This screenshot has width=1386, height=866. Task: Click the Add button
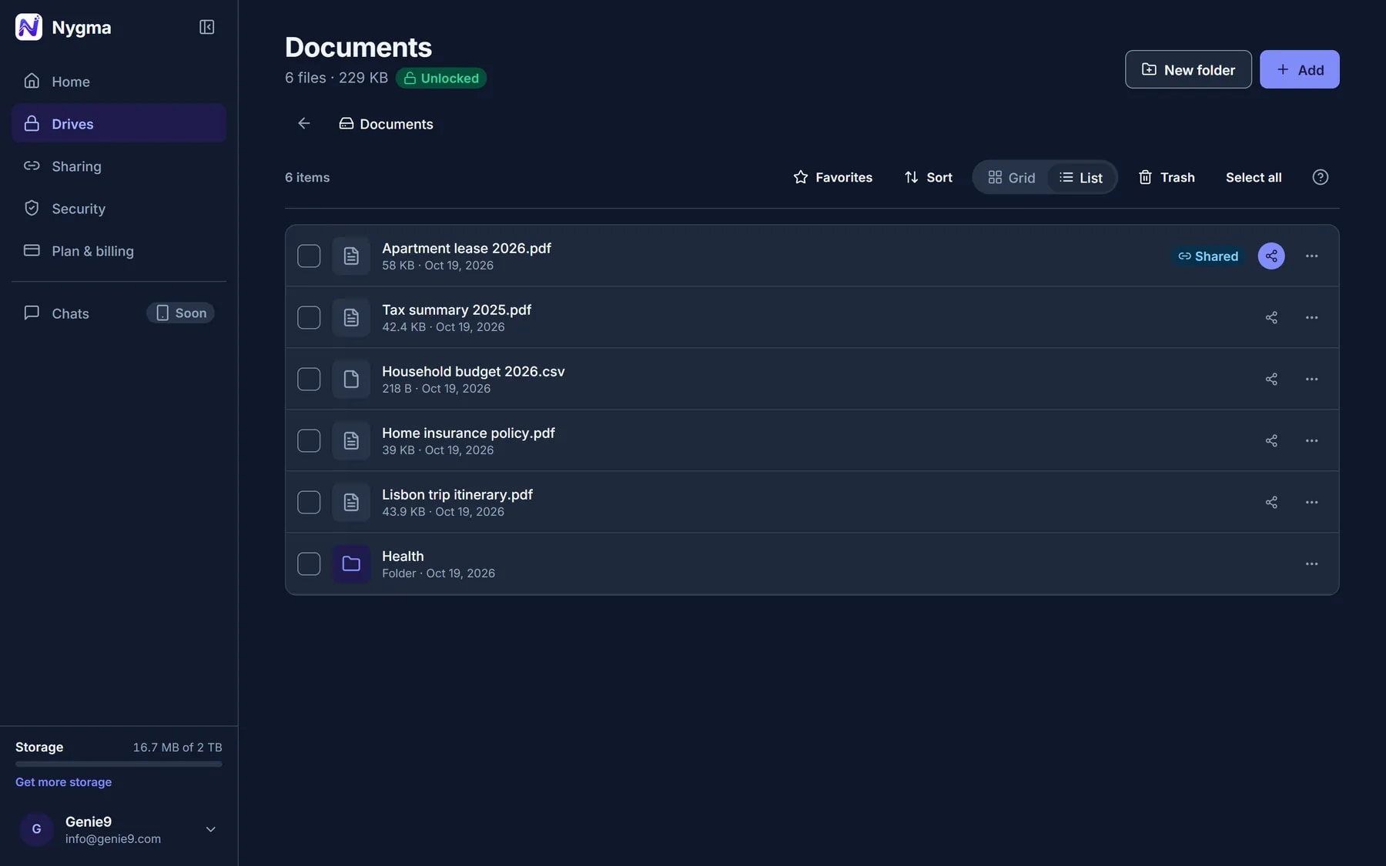[1299, 69]
